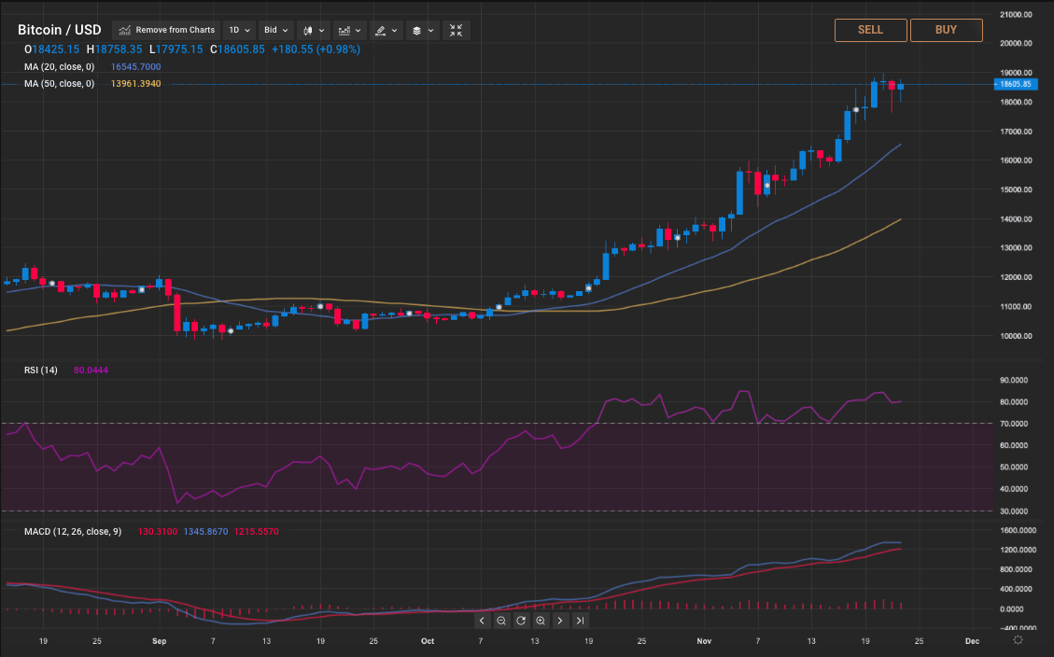The image size is (1054, 657).
Task: Click the high price H18758.35
Action: [114, 49]
